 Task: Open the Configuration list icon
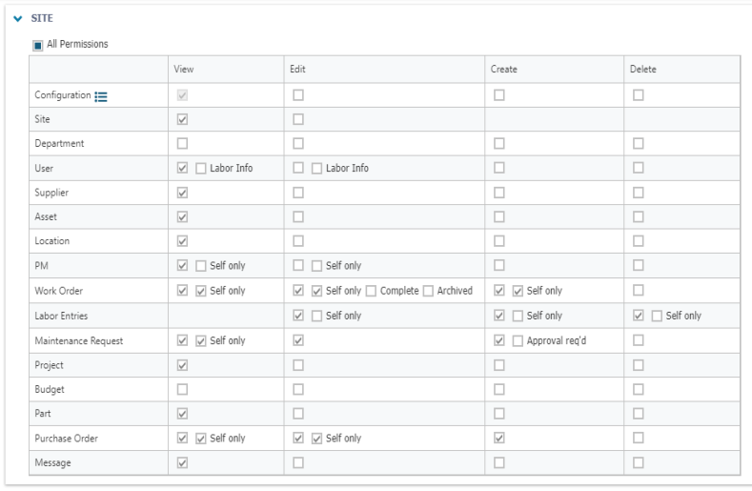pos(101,96)
